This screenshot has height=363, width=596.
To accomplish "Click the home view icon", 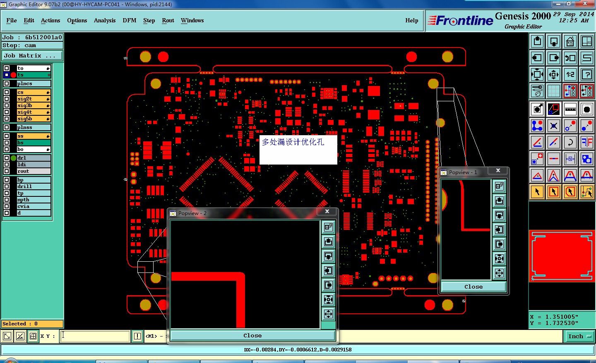I will tap(570, 41).
